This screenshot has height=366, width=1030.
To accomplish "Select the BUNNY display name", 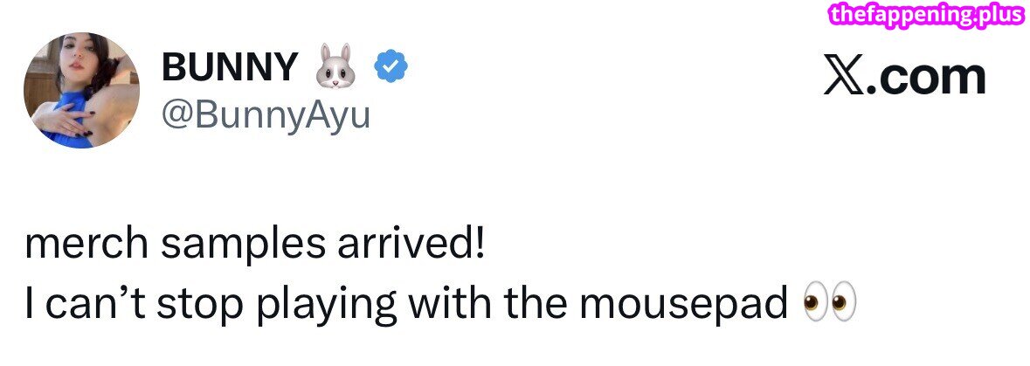I will (229, 67).
